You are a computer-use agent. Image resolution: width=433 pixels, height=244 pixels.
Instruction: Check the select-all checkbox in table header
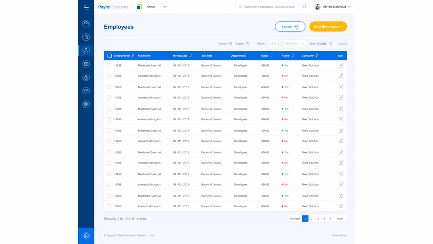(x=110, y=55)
